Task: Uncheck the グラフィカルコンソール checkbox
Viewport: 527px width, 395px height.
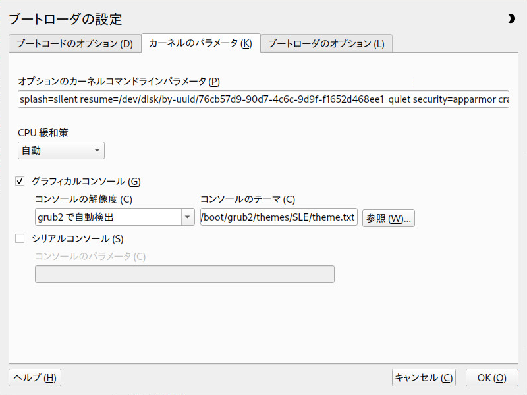Action: coord(20,181)
